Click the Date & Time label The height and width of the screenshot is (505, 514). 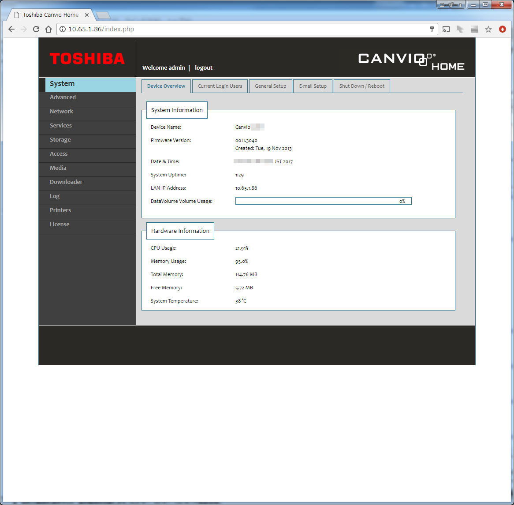[165, 162]
